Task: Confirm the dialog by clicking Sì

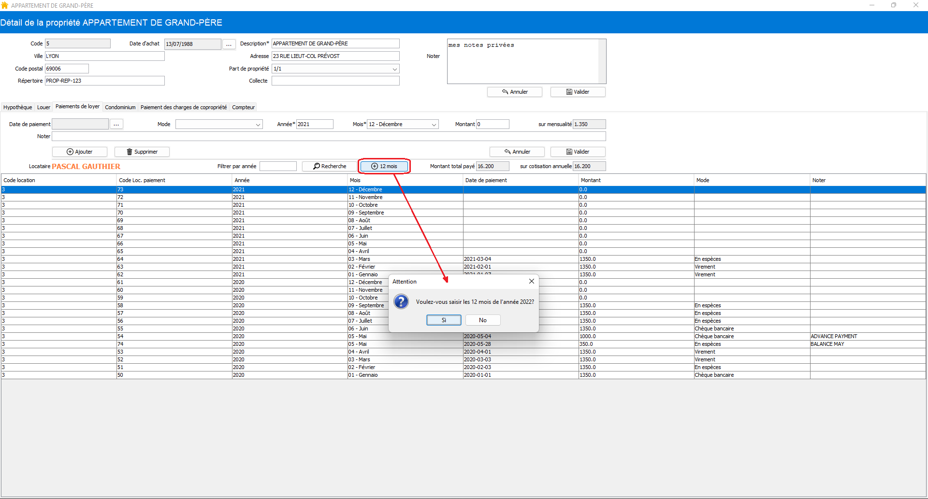Action: point(444,320)
